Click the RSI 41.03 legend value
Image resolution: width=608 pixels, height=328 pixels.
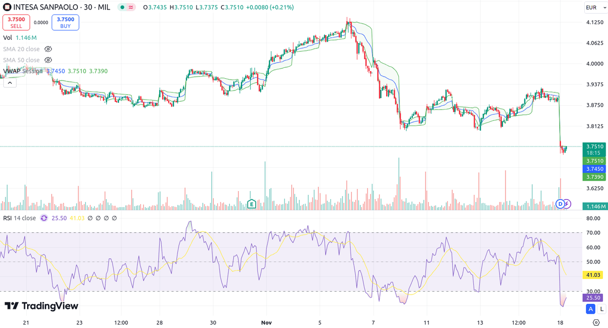coord(76,218)
